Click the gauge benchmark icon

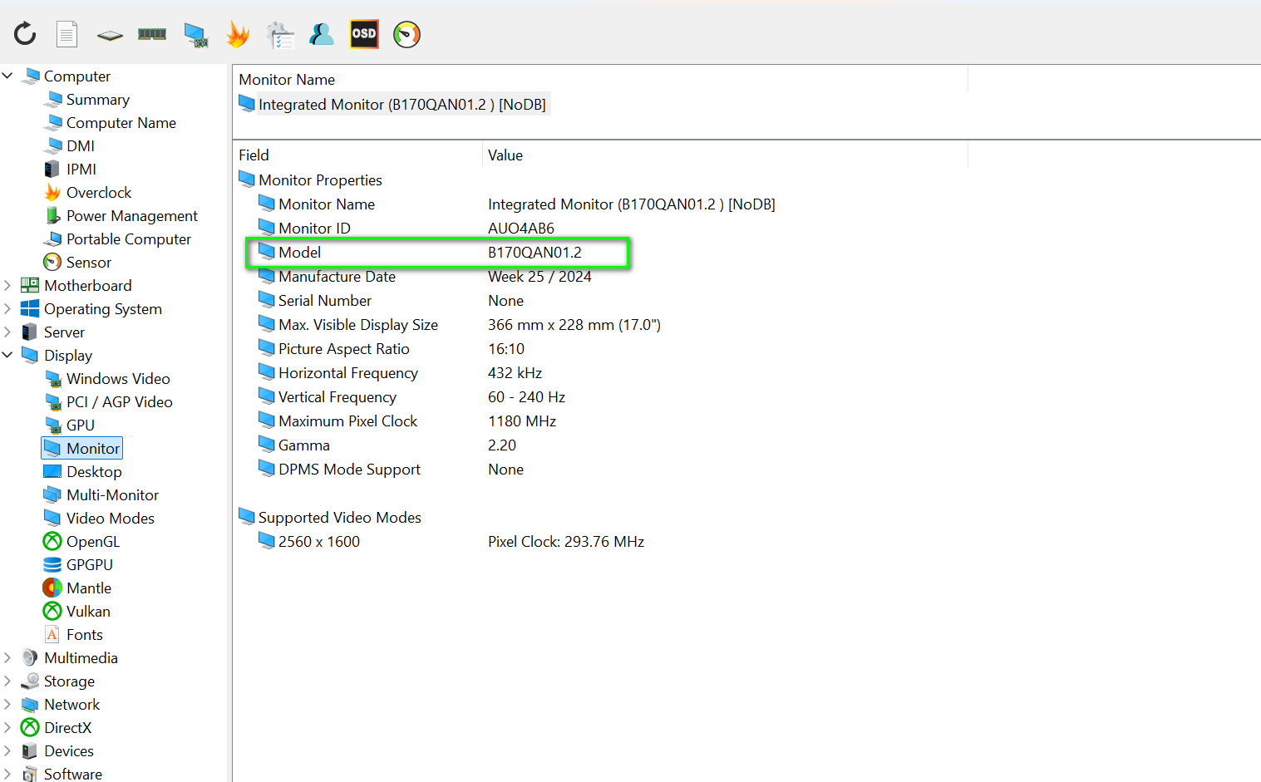406,34
